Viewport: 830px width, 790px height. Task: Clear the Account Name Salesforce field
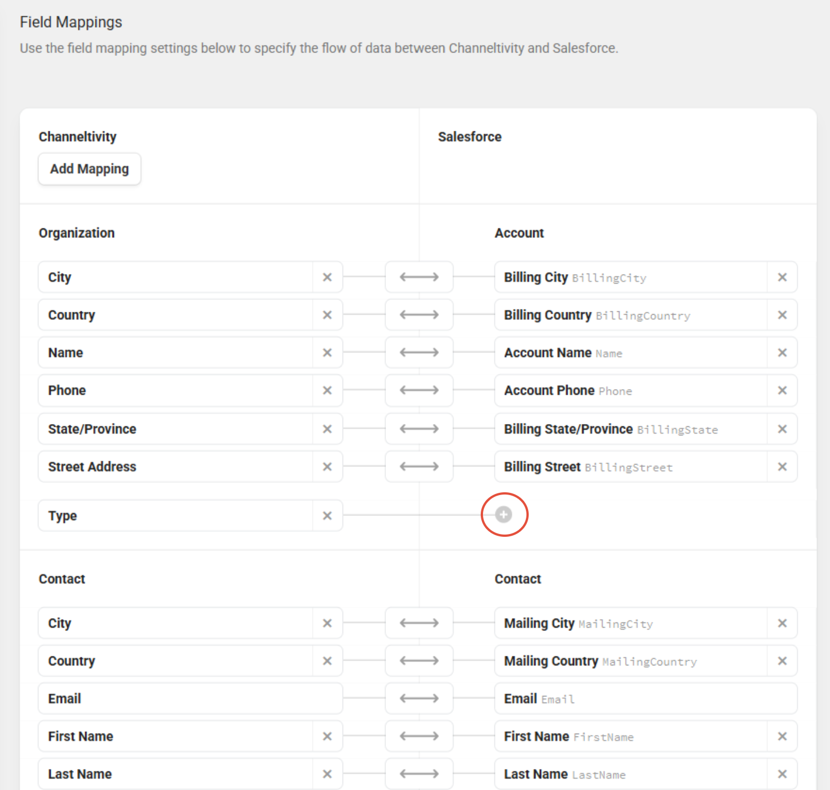tap(782, 352)
